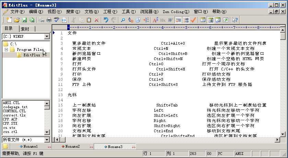The width and height of the screenshot is (288, 158).
Task: Click the grey Redo arrow icon
Action: pos(114,20)
